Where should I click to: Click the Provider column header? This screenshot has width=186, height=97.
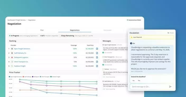pos(13,45)
